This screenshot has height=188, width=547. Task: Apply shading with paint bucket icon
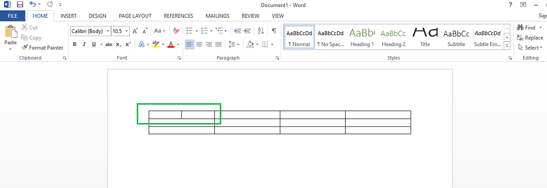pos(250,44)
